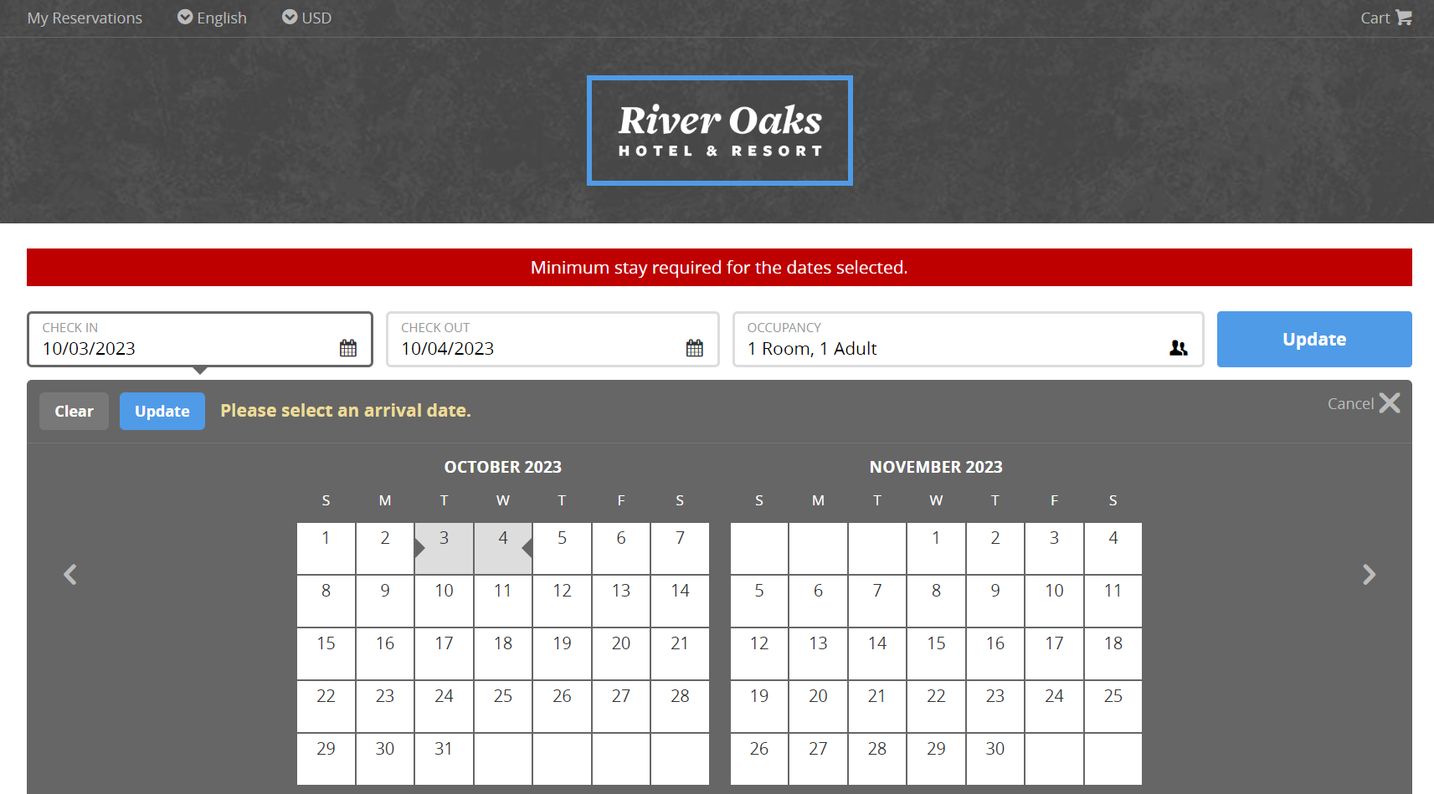Click the River Oaks Hotel logo
This screenshot has width=1434, height=794.
click(720, 131)
